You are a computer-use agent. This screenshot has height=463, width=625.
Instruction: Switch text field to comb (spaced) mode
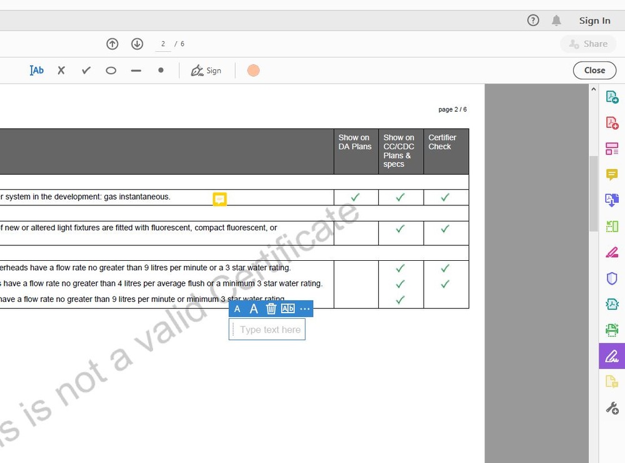click(287, 309)
